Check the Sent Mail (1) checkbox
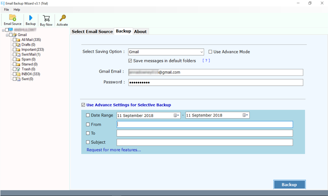 coord(14,54)
